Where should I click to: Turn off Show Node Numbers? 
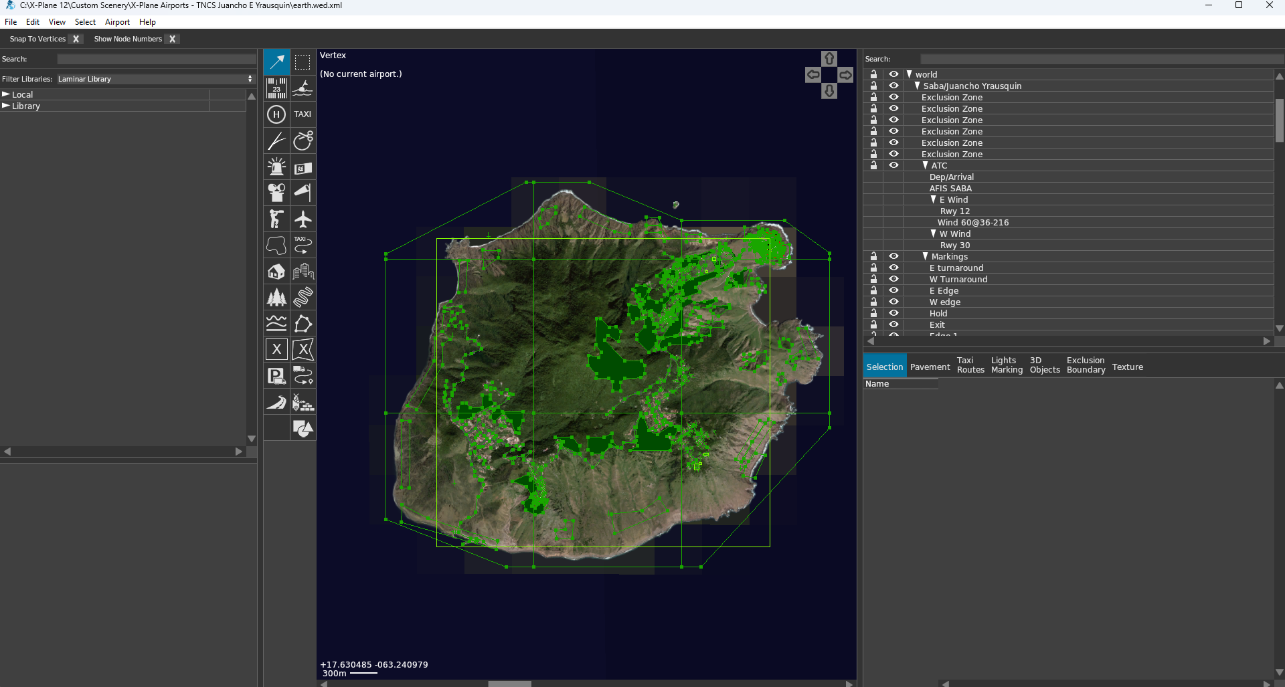pos(173,39)
